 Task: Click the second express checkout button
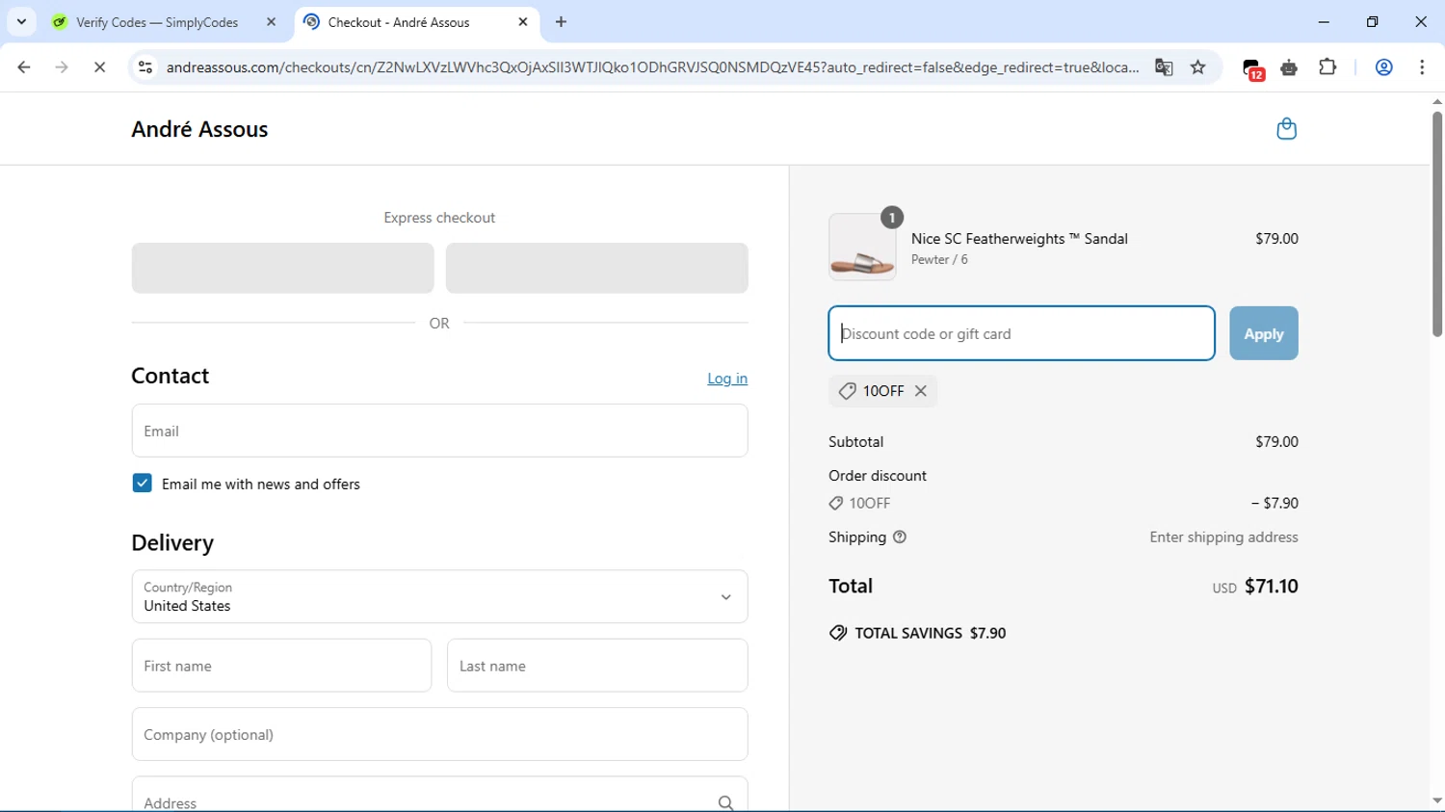point(596,268)
